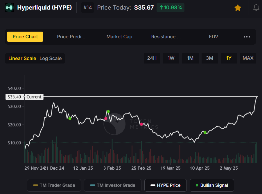Image resolution: width=262 pixels, height=194 pixels.
Task: Toggle TM Trader Grade legend
Action: 54,185
